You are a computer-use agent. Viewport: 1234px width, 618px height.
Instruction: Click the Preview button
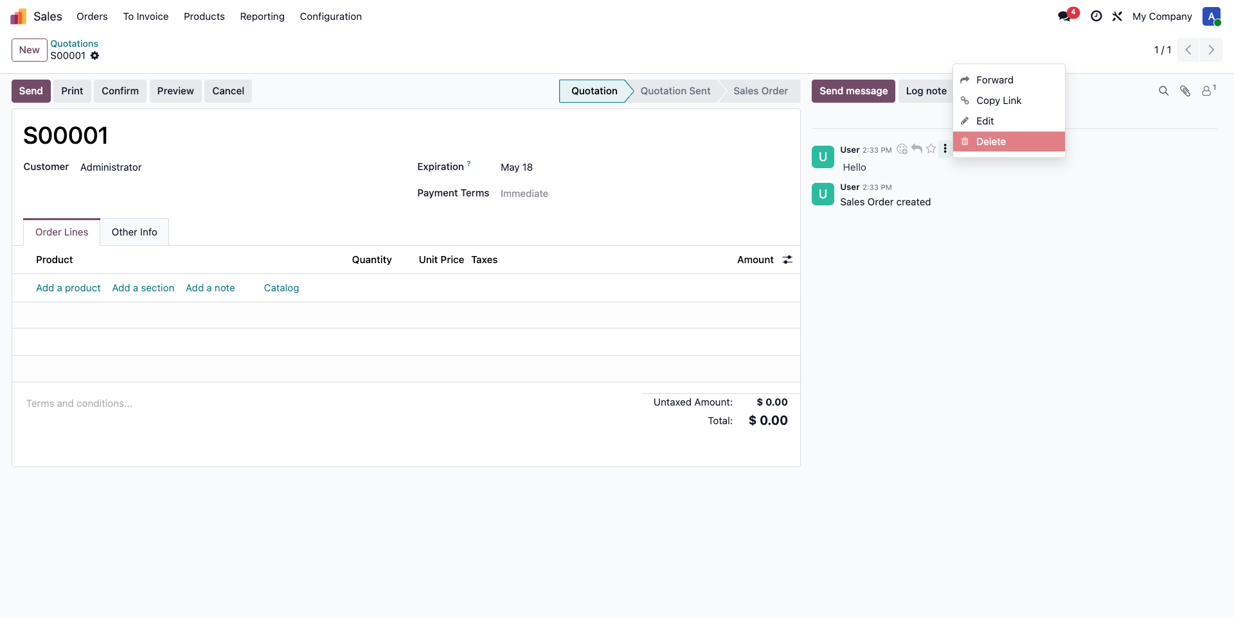[175, 91]
